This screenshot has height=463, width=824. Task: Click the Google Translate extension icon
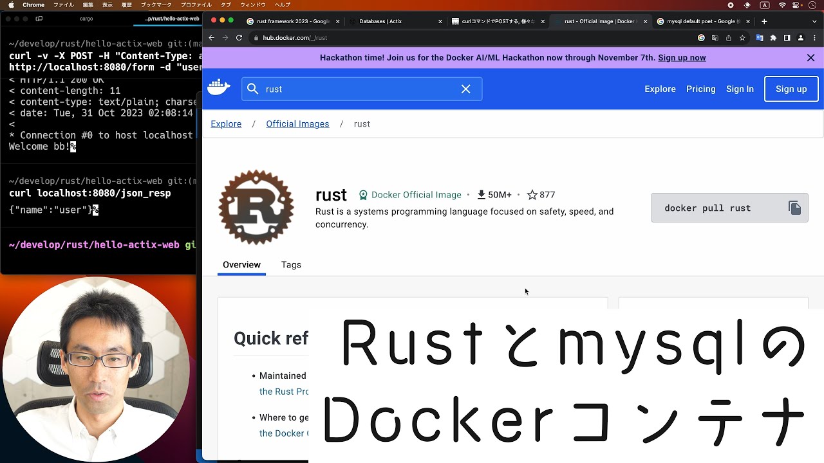760,38
